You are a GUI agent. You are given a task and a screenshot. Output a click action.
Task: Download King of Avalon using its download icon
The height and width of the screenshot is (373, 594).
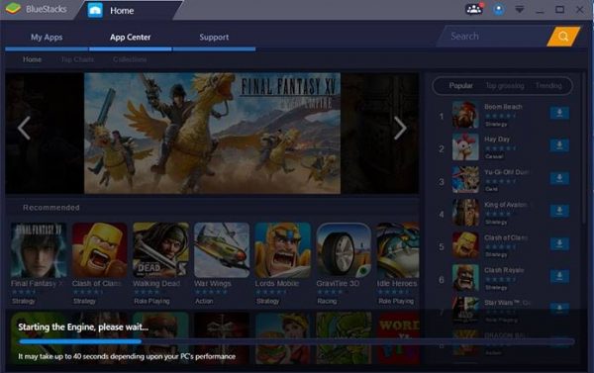point(559,211)
